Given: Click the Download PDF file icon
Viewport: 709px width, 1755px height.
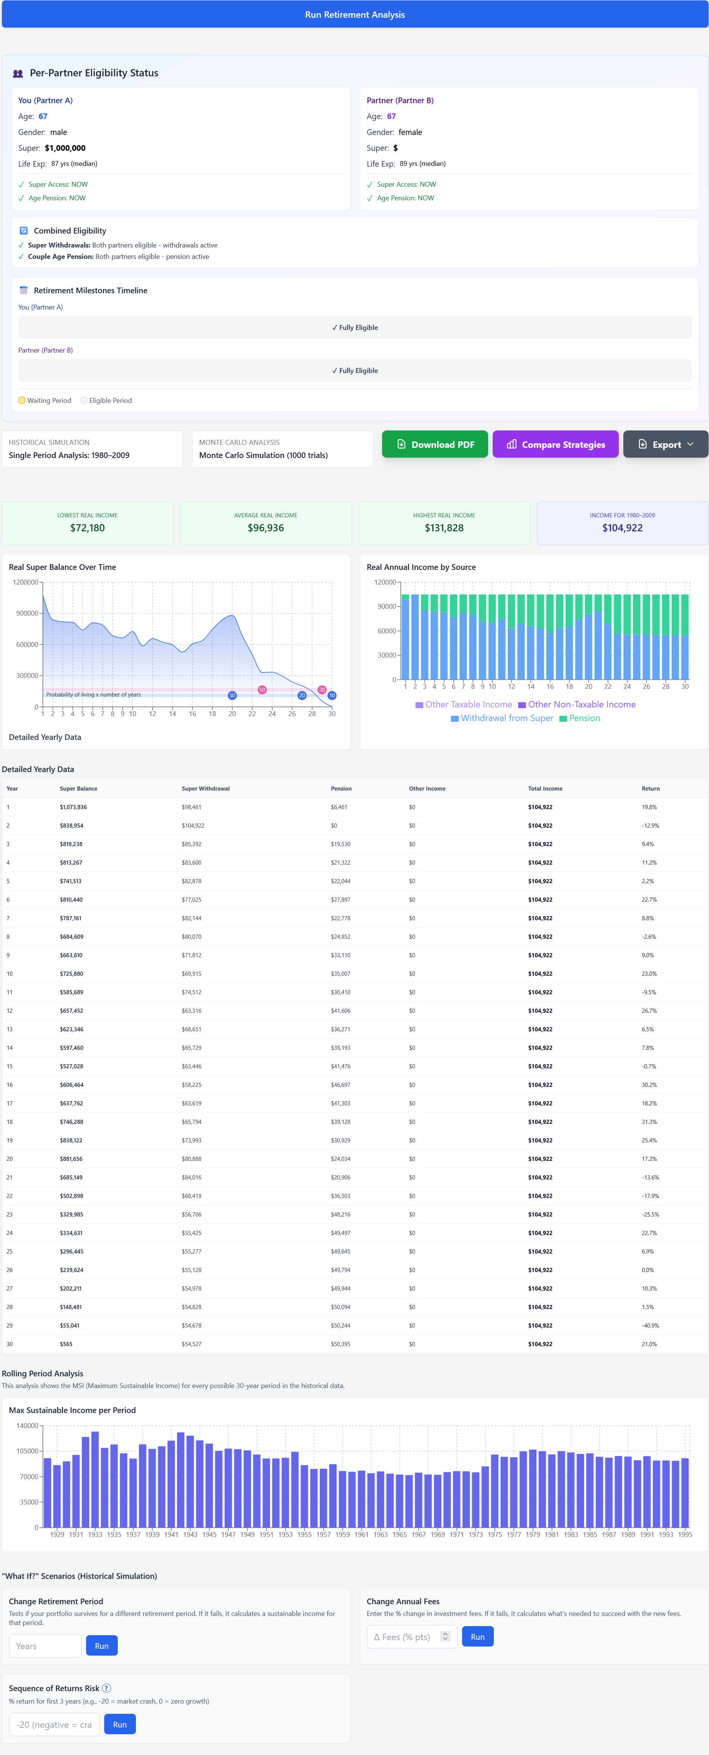Looking at the screenshot, I should (x=401, y=444).
